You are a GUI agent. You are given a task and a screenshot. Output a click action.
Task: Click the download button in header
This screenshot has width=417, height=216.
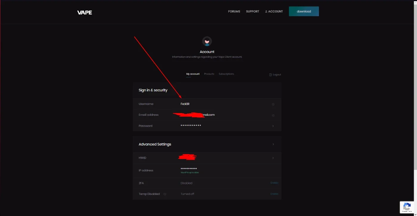click(304, 11)
